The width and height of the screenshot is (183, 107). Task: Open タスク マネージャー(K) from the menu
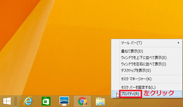[x=147, y=79]
